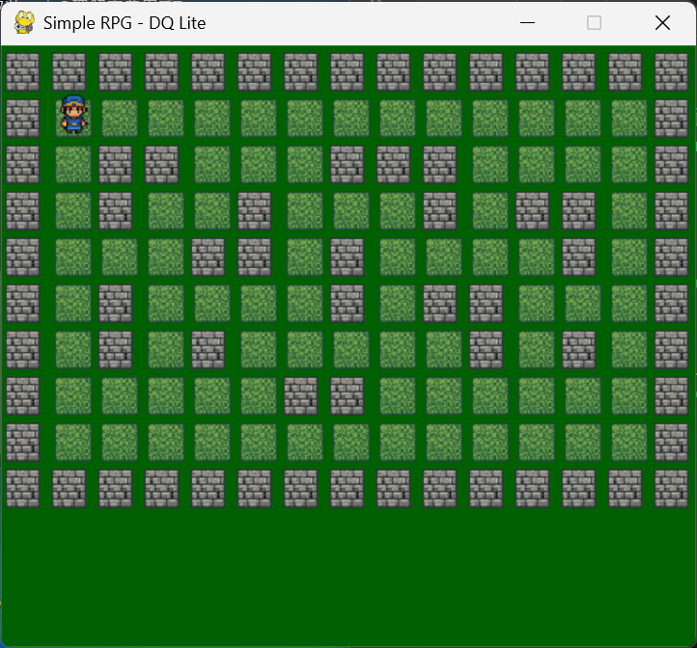Click the bottom-right corner stone wall tile

coord(671,488)
